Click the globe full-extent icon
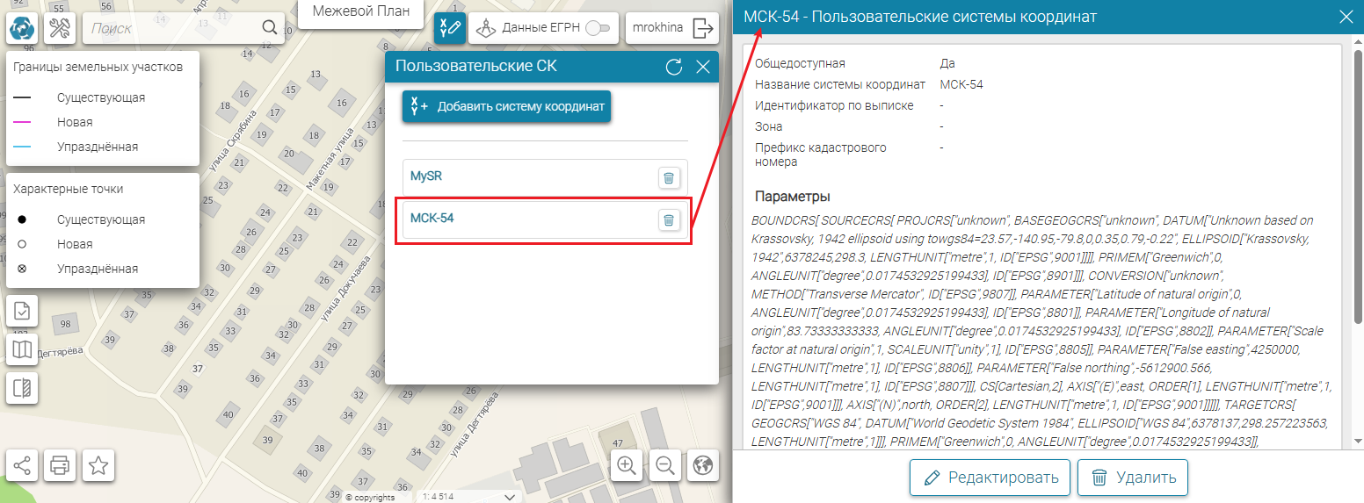1364x503 pixels. click(702, 465)
